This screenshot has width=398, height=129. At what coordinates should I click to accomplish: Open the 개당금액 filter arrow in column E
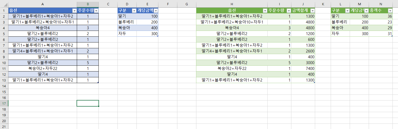pos(155,11)
